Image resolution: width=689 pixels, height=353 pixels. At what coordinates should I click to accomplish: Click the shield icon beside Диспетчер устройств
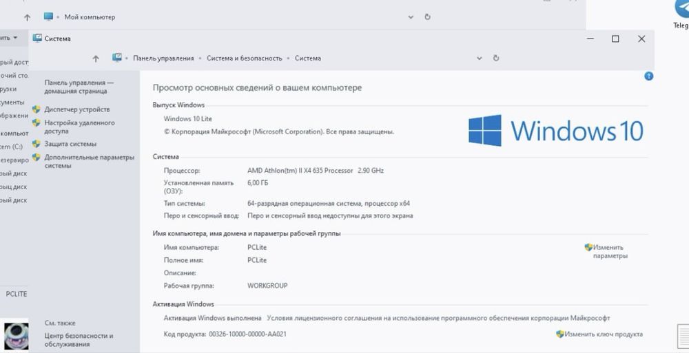(x=36, y=109)
